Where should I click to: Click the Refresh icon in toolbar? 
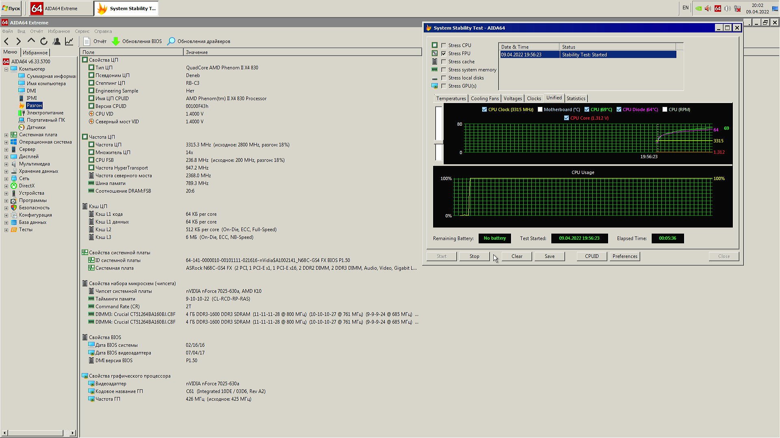point(44,41)
